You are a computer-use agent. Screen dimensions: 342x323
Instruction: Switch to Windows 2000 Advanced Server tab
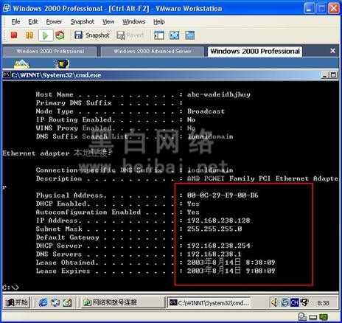click(x=153, y=52)
